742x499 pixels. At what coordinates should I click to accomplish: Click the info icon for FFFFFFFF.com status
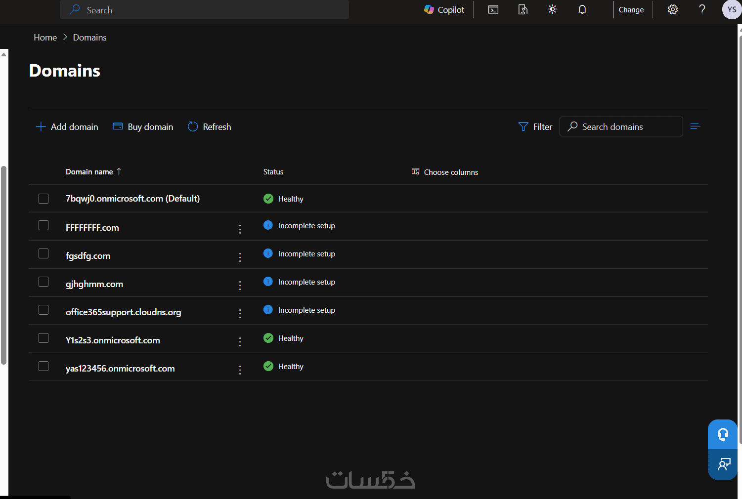[x=268, y=225]
